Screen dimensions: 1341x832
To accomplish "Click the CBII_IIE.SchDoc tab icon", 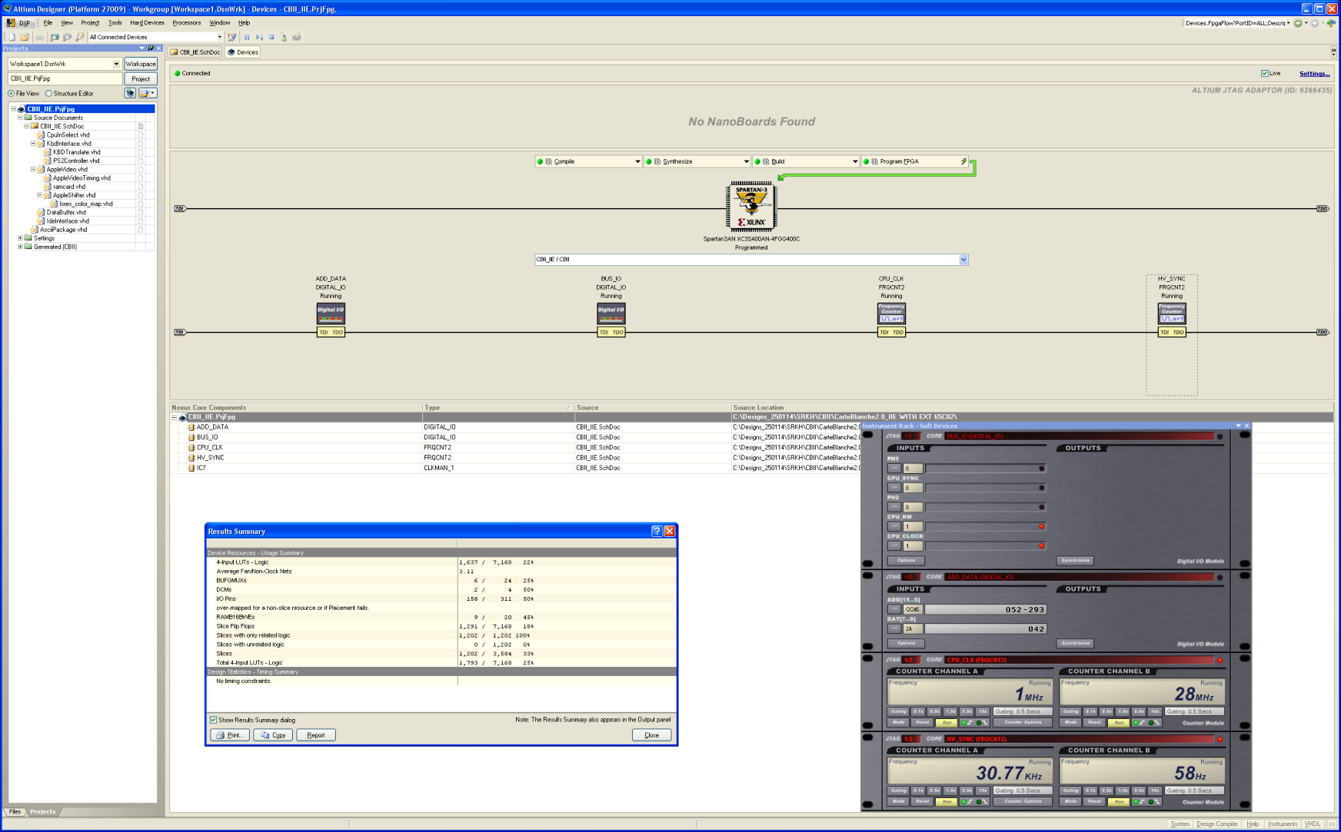I will [x=175, y=52].
